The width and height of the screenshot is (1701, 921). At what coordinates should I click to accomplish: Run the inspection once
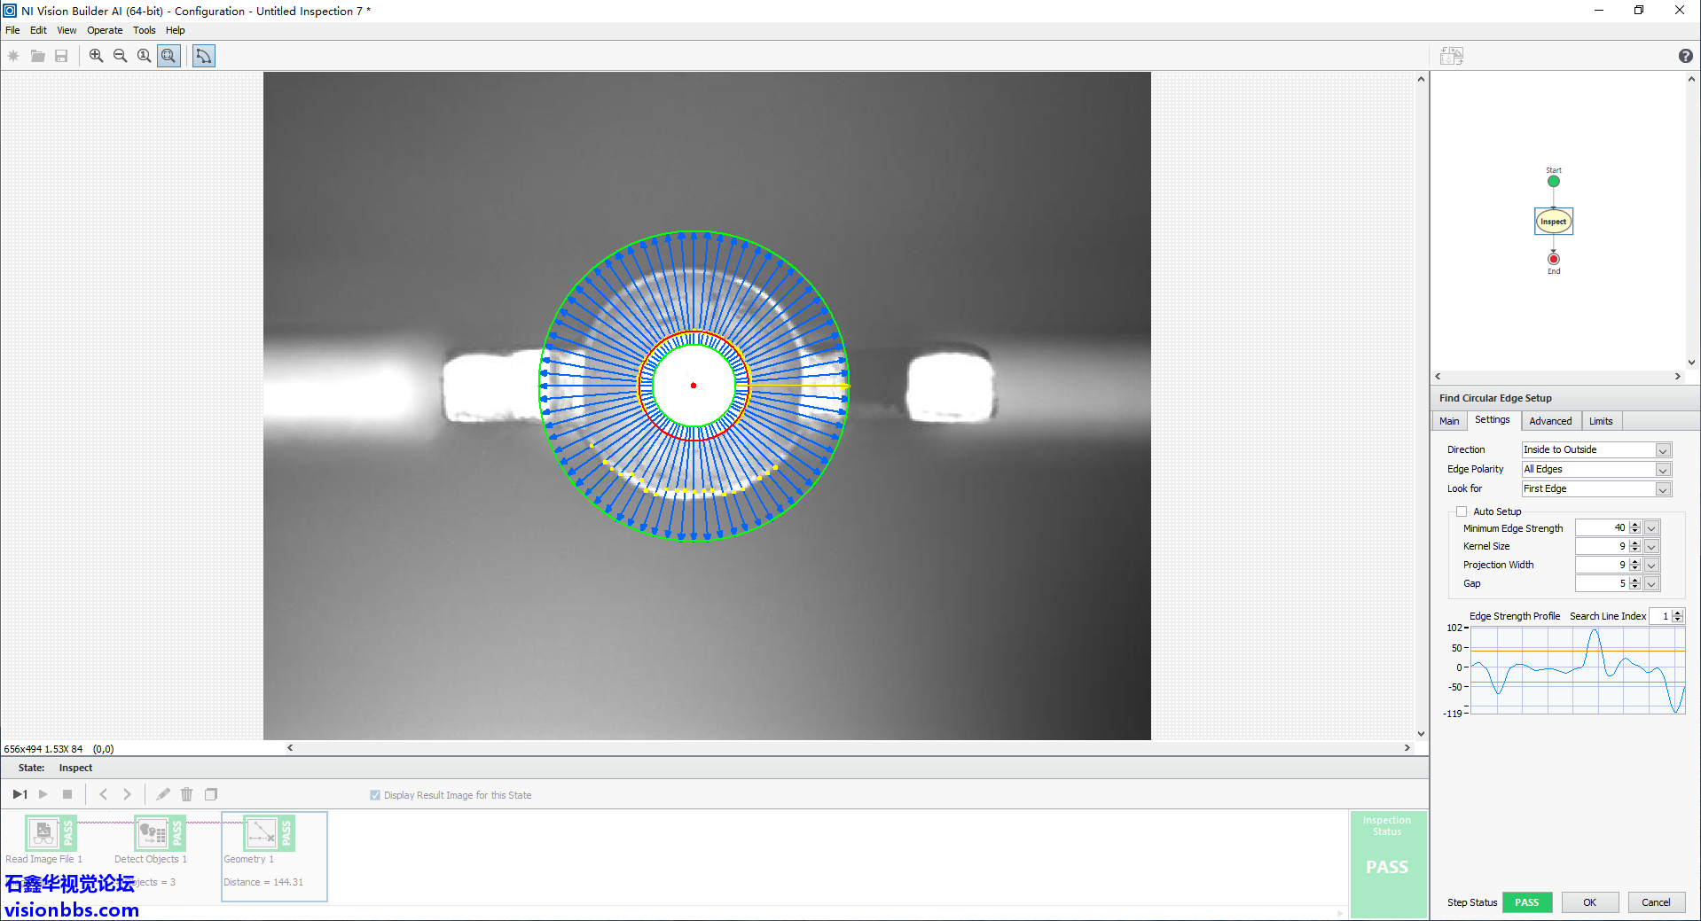pyautogui.click(x=20, y=794)
